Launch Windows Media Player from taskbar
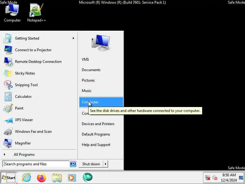This screenshot has height=184, width=245. pos(72,178)
